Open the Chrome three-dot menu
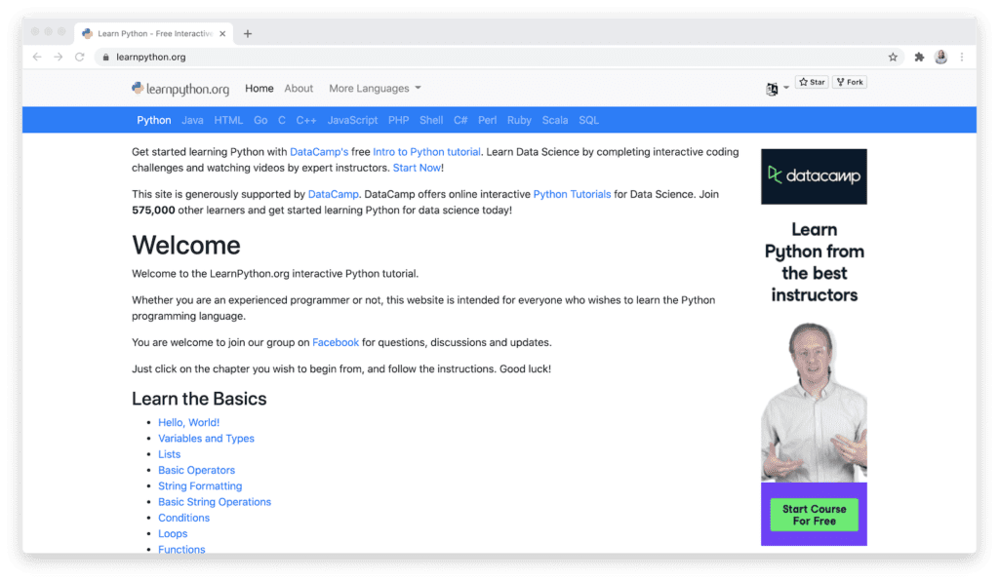 coord(961,58)
